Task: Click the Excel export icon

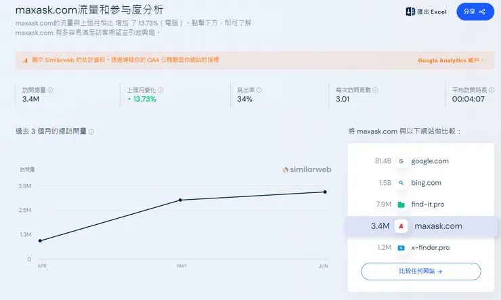Action: [x=410, y=12]
